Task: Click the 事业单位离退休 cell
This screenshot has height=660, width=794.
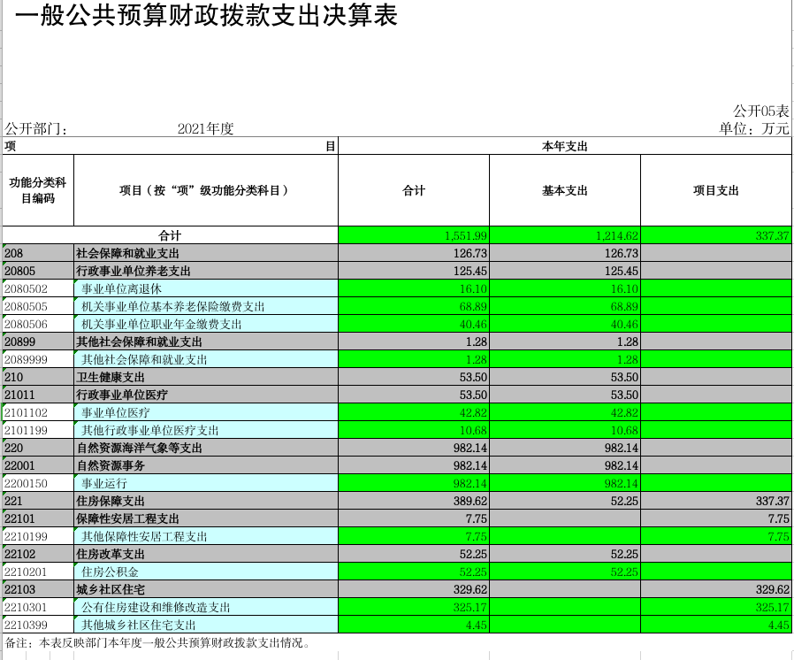Action: [206, 288]
